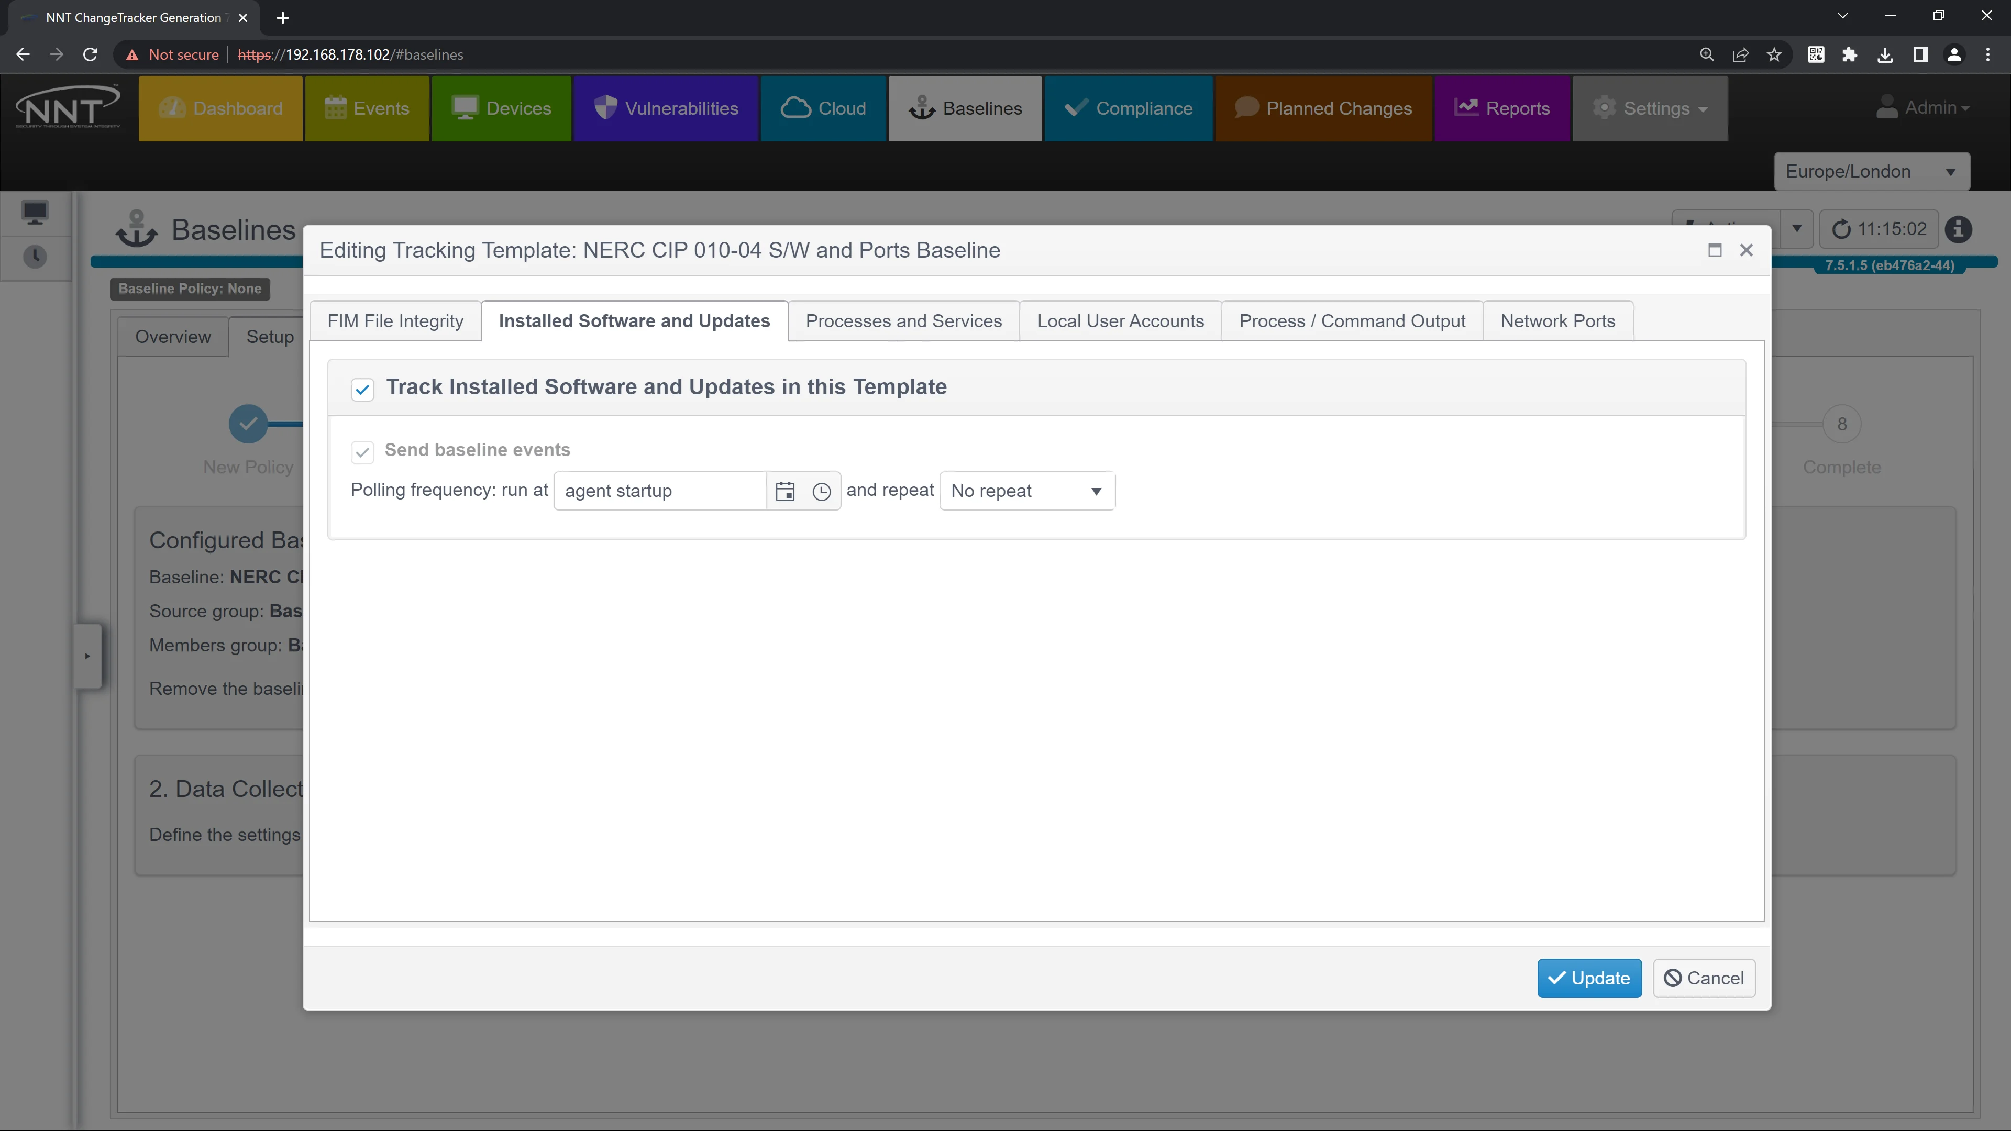
Task: Open the Settings menu dropdown
Action: (1650, 108)
